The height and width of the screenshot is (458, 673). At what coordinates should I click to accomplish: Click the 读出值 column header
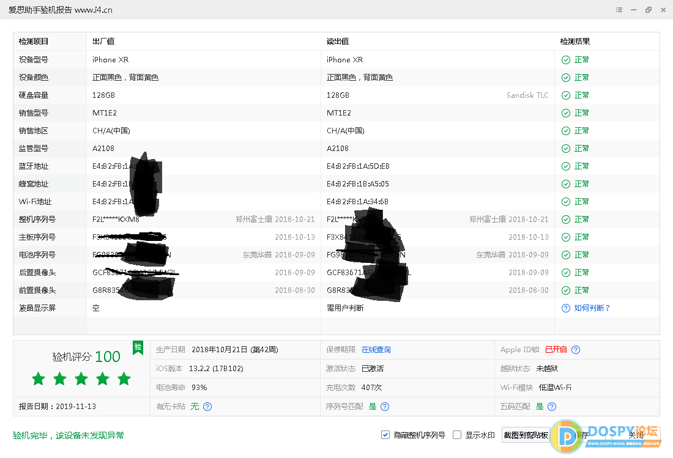(338, 42)
